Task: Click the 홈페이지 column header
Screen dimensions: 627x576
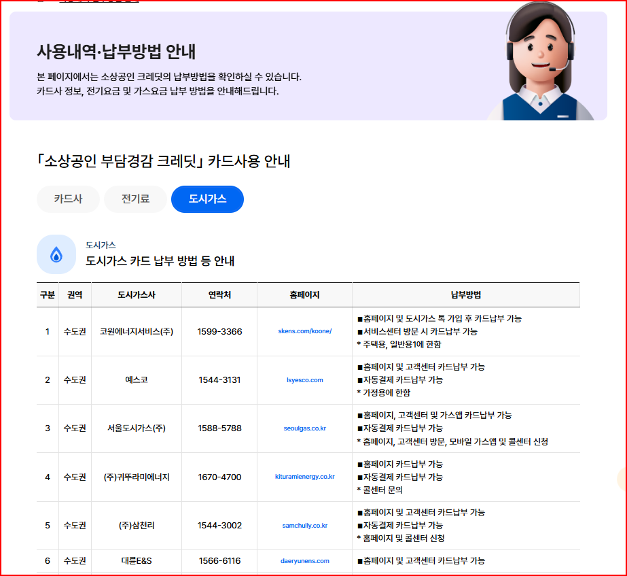Action: 305,295
